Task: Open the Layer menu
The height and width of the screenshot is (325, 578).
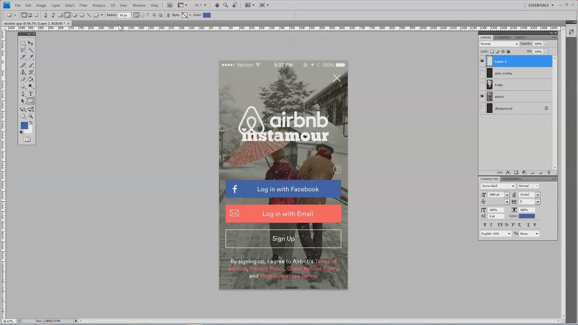Action: tap(56, 5)
